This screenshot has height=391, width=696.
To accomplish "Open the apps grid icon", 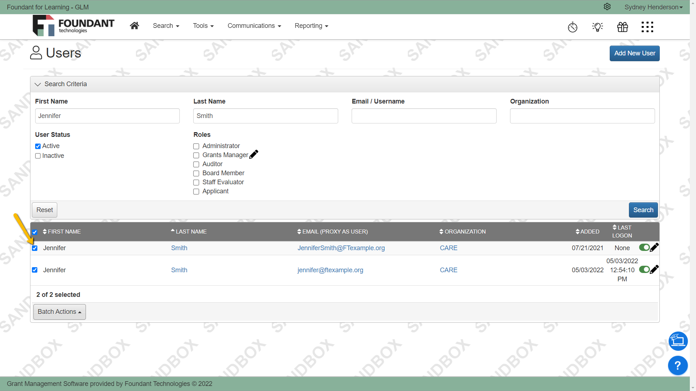I will pos(647,27).
